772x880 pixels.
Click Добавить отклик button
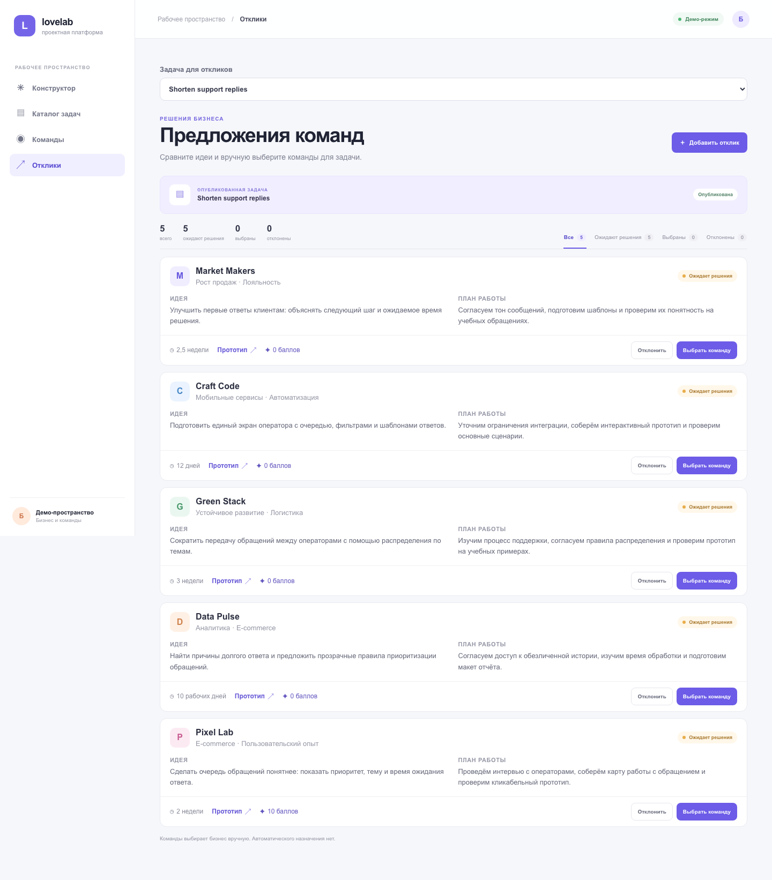coord(709,143)
